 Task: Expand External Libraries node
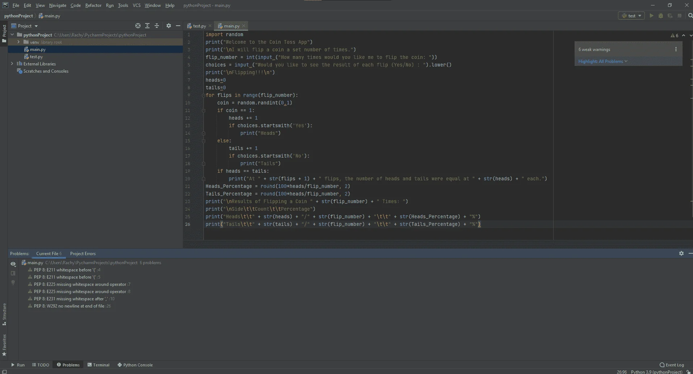tap(12, 64)
